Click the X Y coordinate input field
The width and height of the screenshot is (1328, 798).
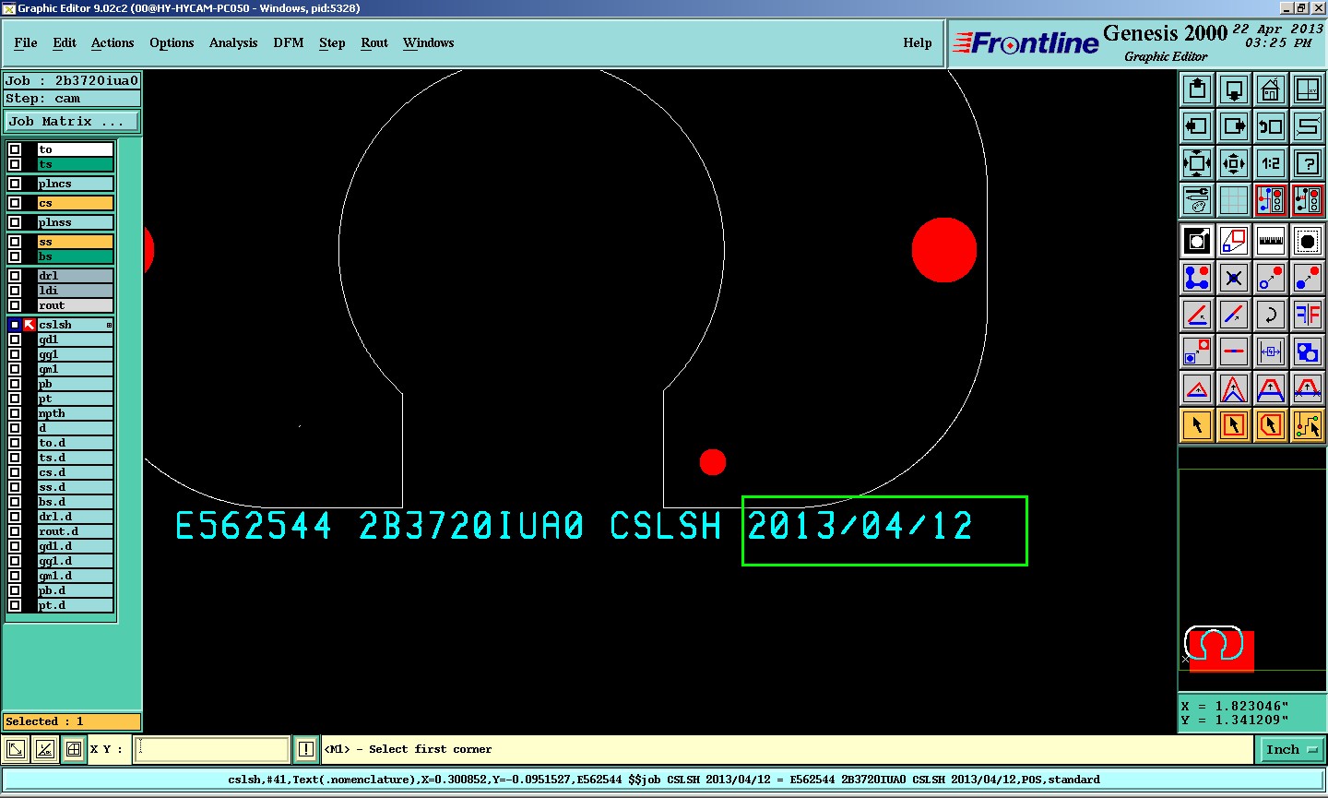[x=212, y=750]
